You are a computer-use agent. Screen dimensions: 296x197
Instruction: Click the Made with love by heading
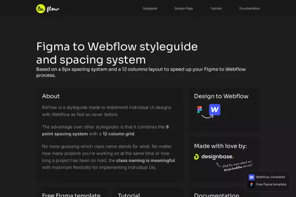pos(220,146)
